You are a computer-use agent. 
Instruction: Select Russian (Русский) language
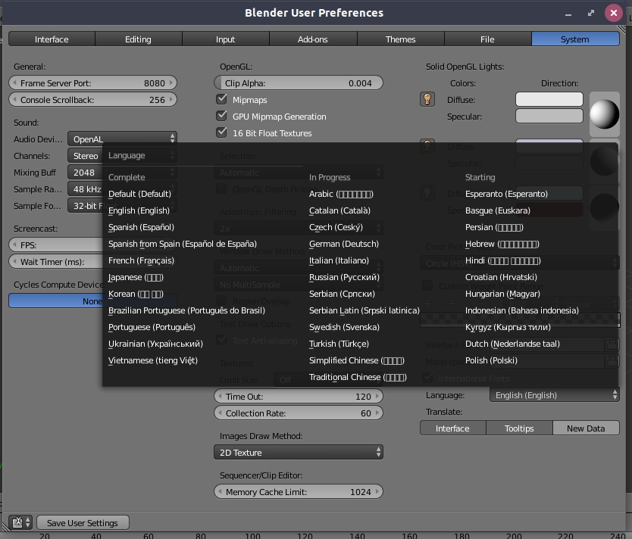click(x=344, y=277)
